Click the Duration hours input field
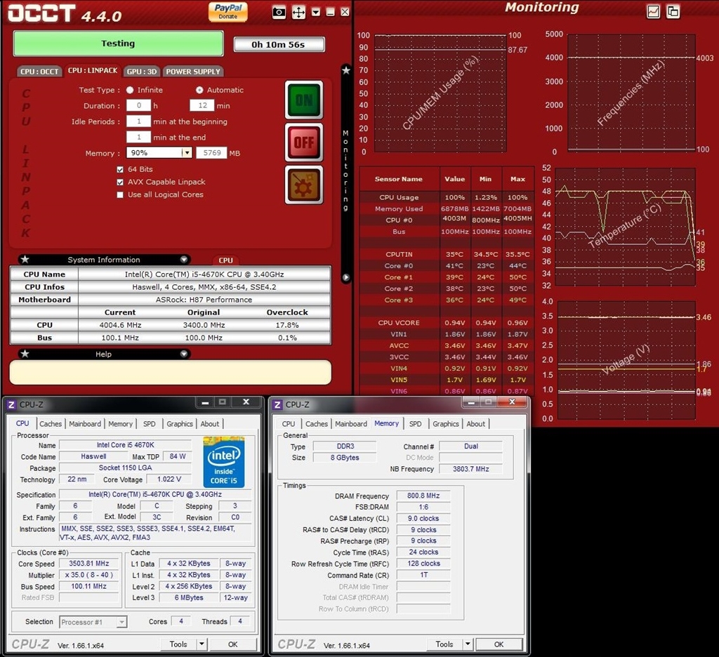 point(138,105)
